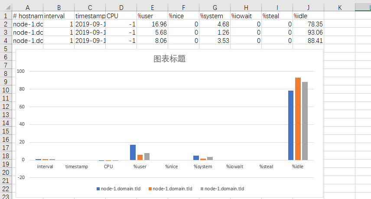The width and height of the screenshot is (371, 199).
Task: Click the chart title 图表标题
Action: 169,59
